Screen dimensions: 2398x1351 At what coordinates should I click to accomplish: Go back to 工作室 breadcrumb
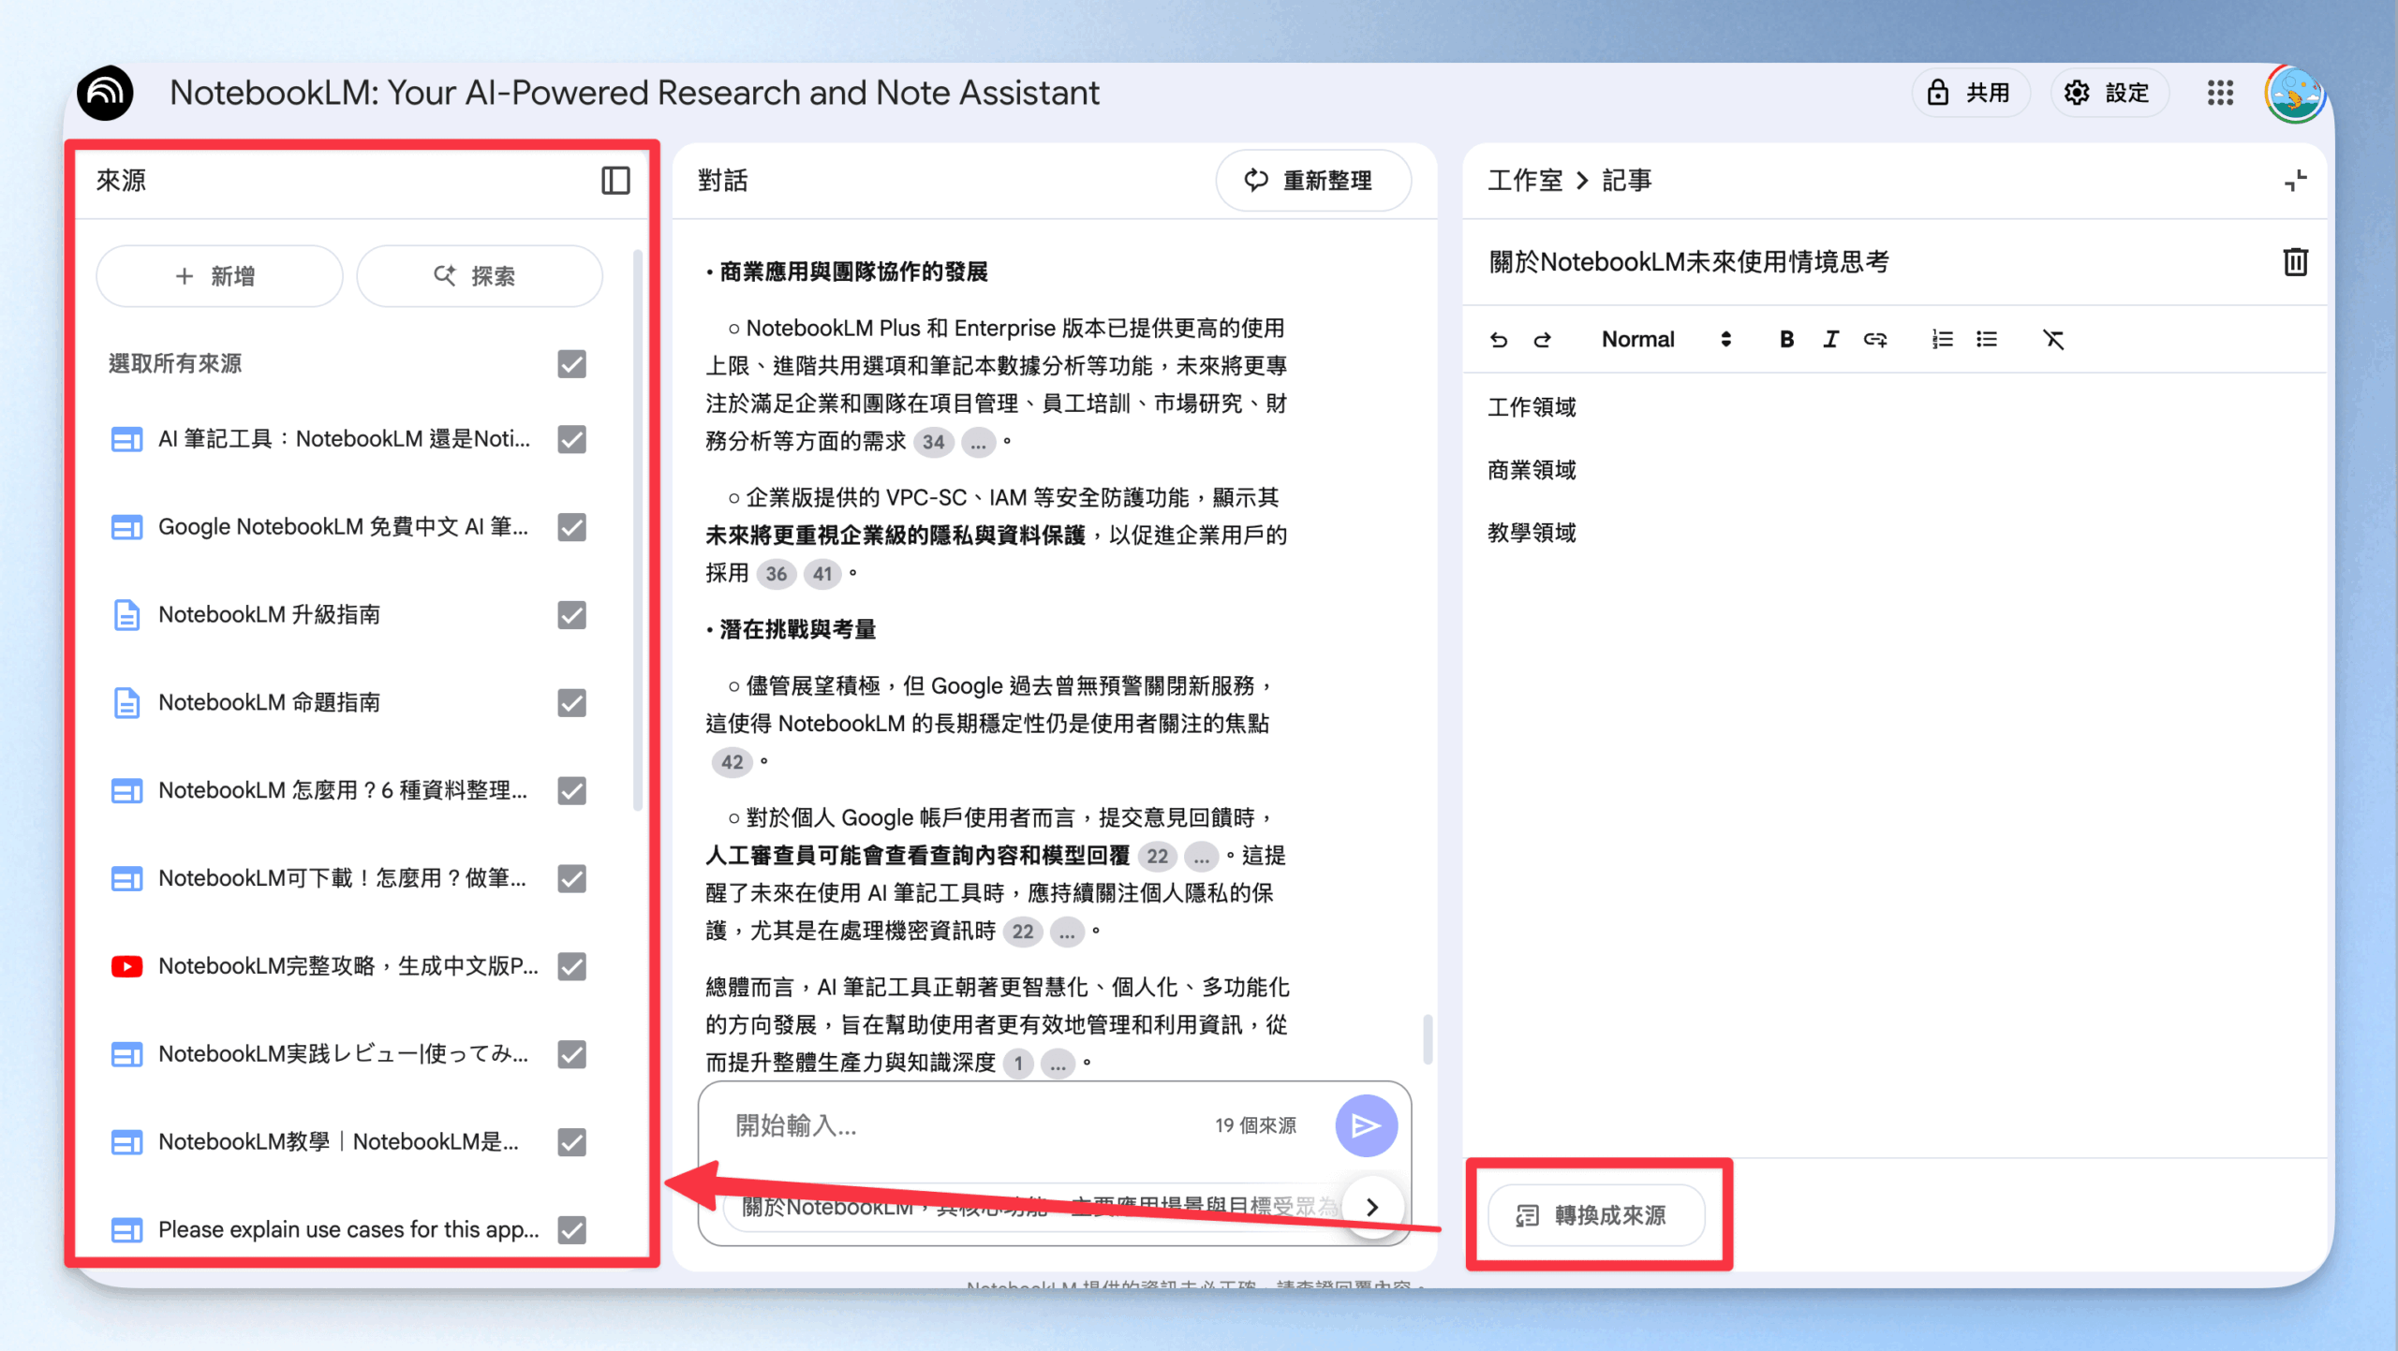(1525, 180)
